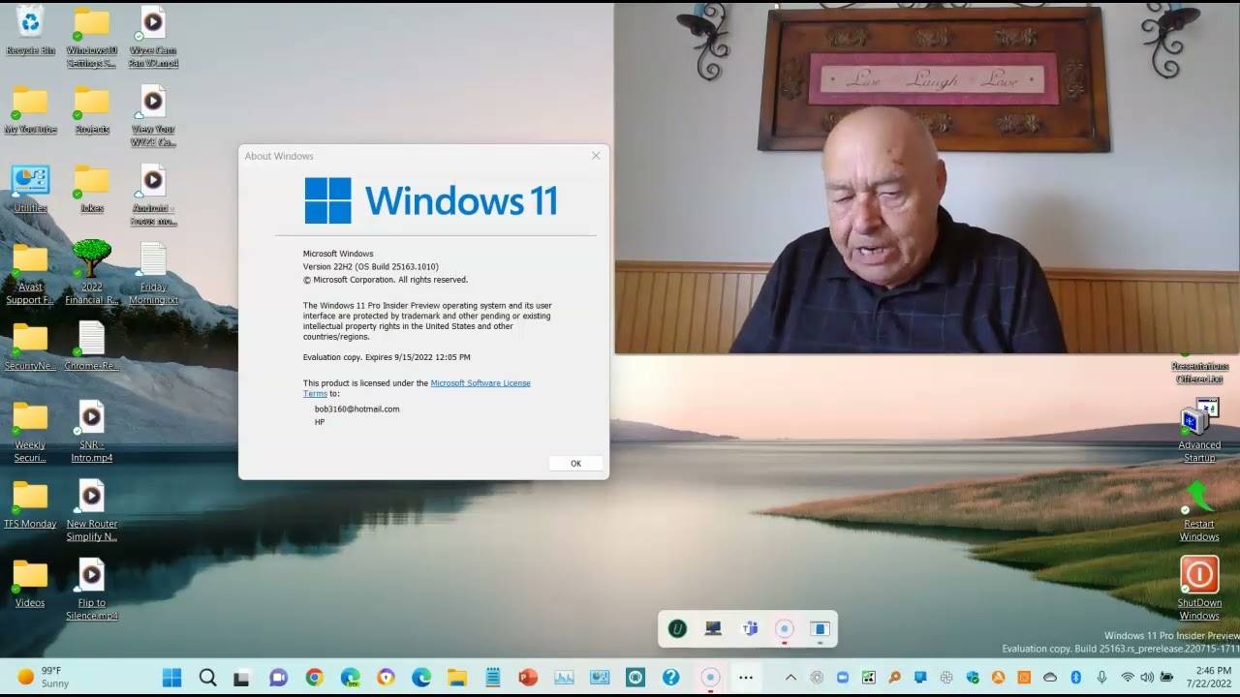Select the My YouTube desktop folder
This screenshot has height=697, width=1240.
[x=30, y=109]
